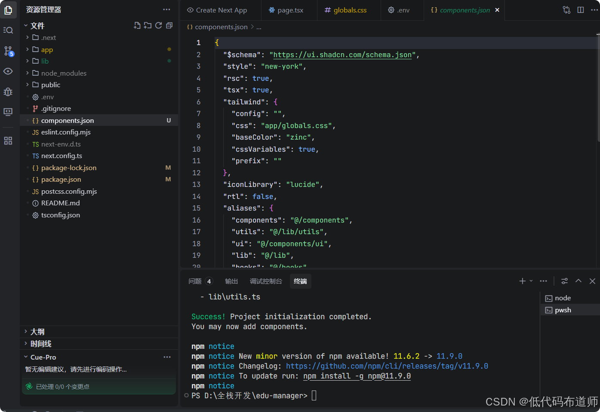Open the Run and Debug bug icon
The width and height of the screenshot is (600, 412).
8,92
